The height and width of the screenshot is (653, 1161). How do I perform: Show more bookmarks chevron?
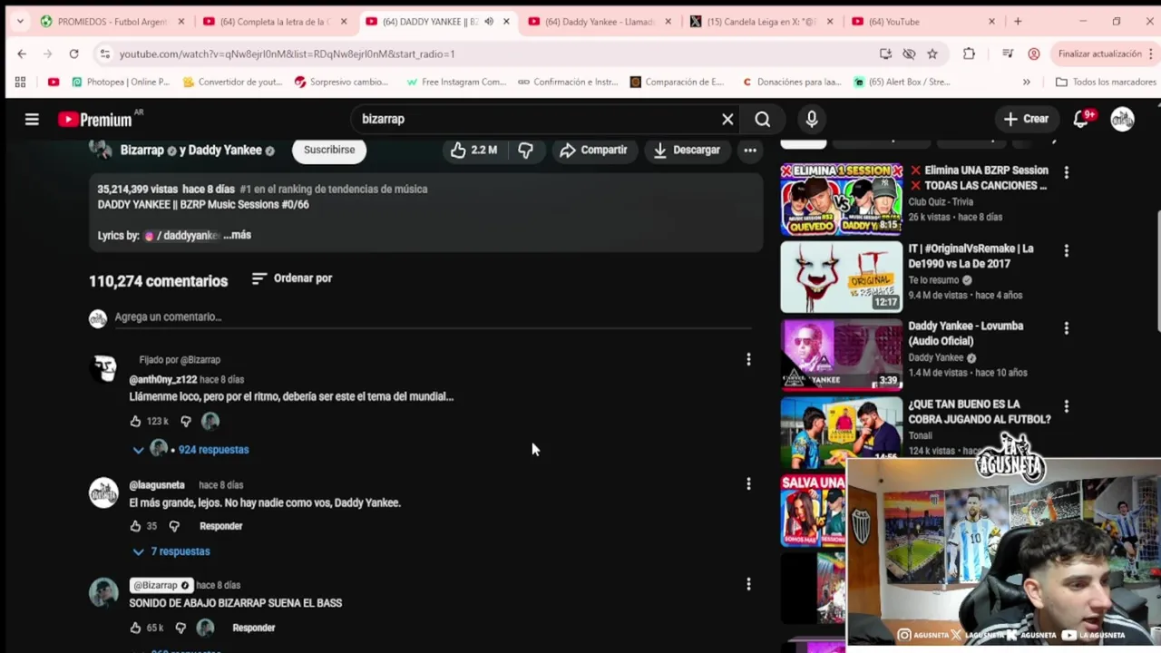click(1026, 82)
